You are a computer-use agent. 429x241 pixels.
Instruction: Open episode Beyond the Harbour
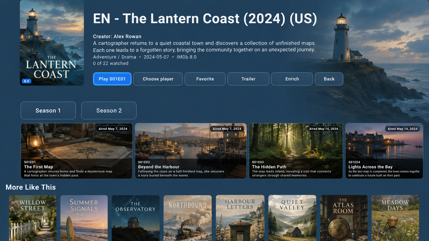point(191,151)
